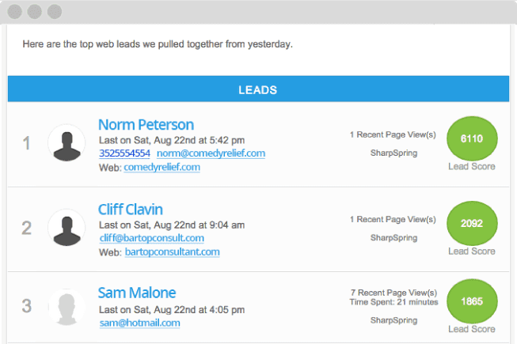Click the blue LEADS header bar
517x344 pixels.
tap(258, 89)
